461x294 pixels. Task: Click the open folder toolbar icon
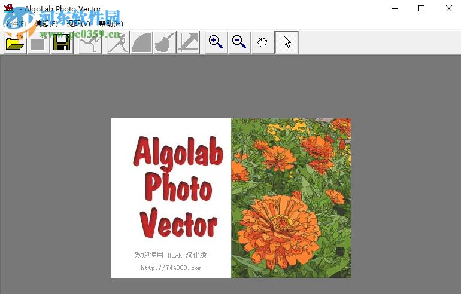tap(15, 43)
